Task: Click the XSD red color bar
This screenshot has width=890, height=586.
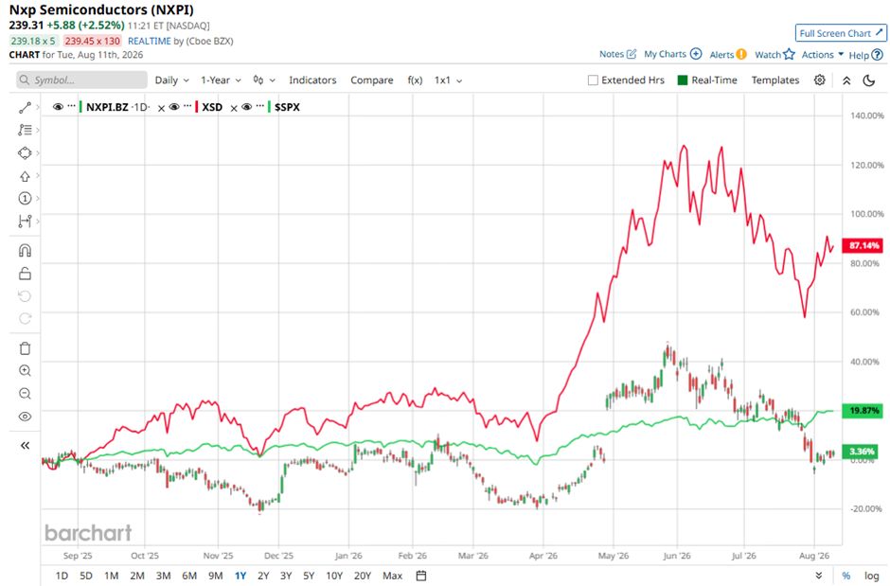Action: (x=196, y=107)
